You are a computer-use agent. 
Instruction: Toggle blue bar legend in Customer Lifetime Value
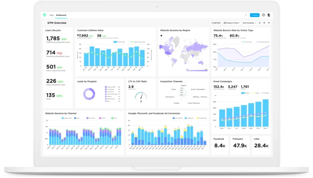[x=119, y=42]
